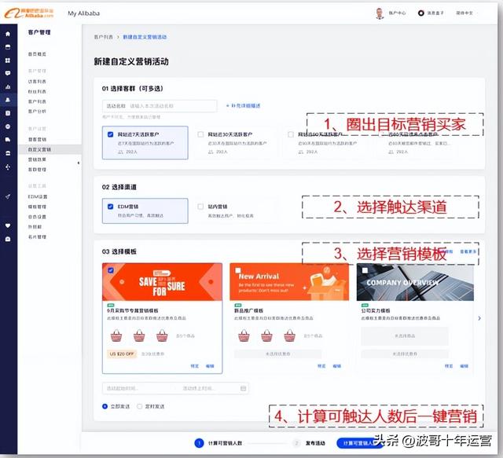
Task: Open the bottom bag icon in sidebar
Action: (8, 239)
